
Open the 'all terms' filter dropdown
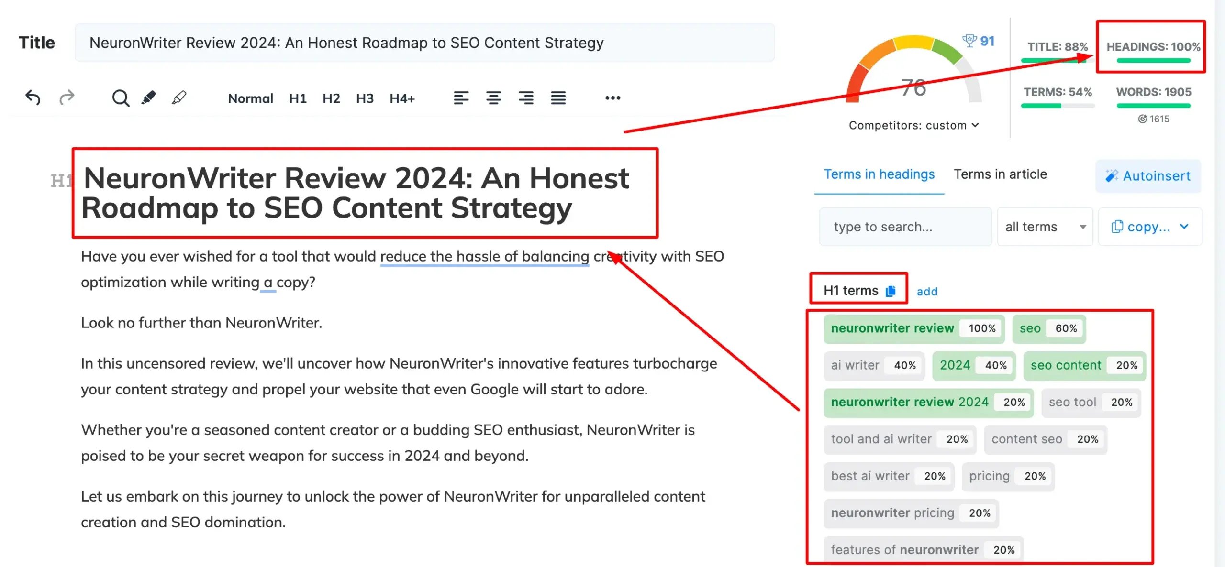tap(1045, 227)
